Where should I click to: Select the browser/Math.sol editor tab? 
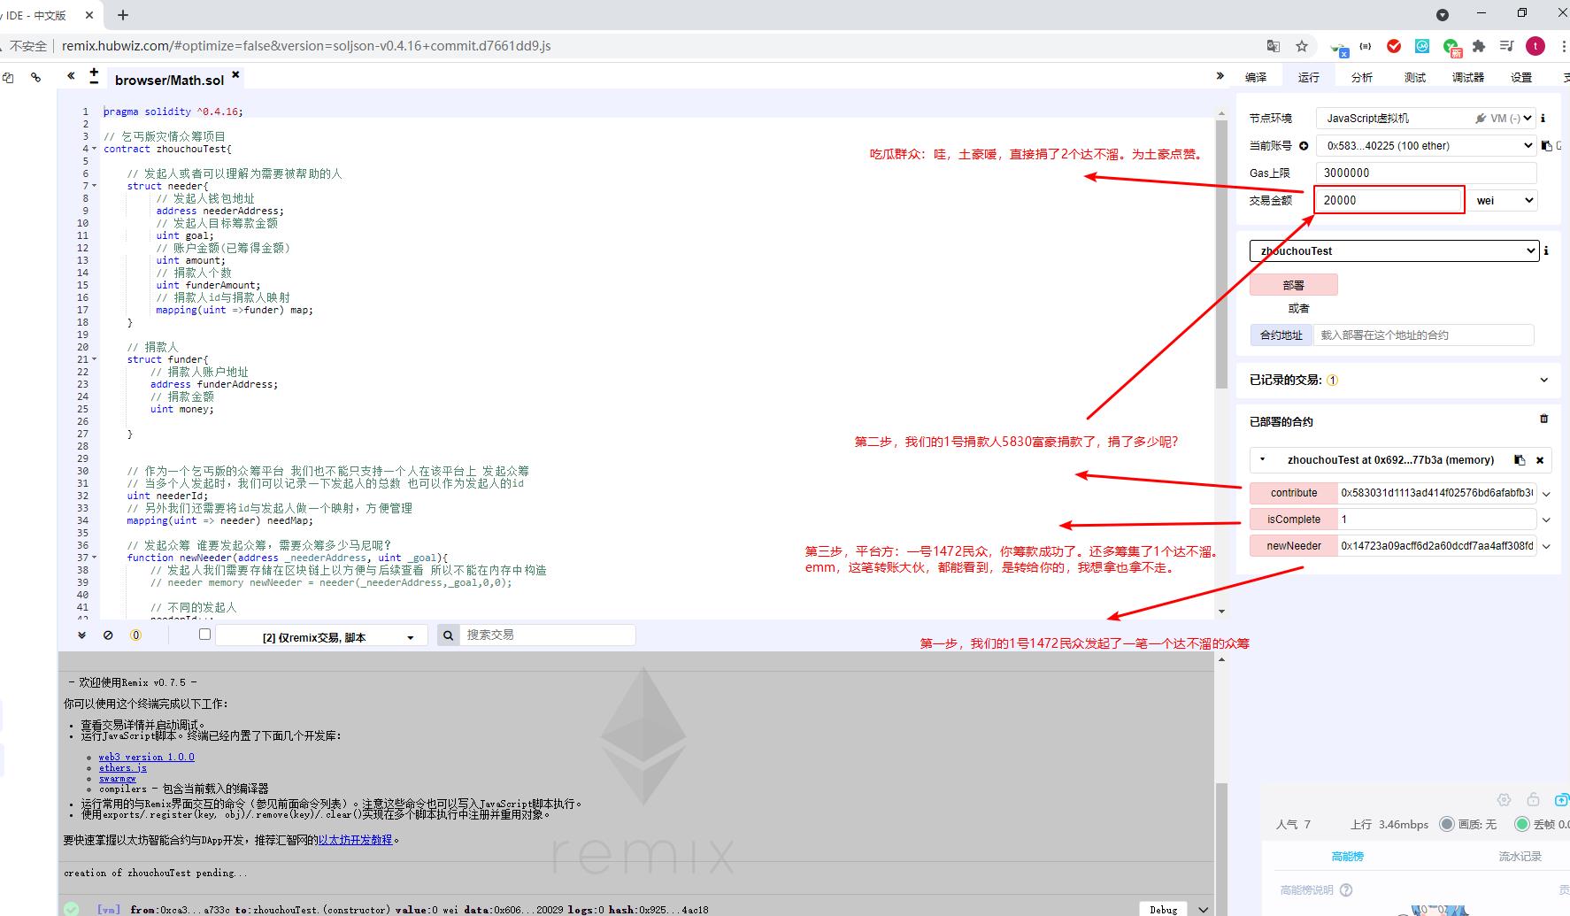(x=169, y=80)
